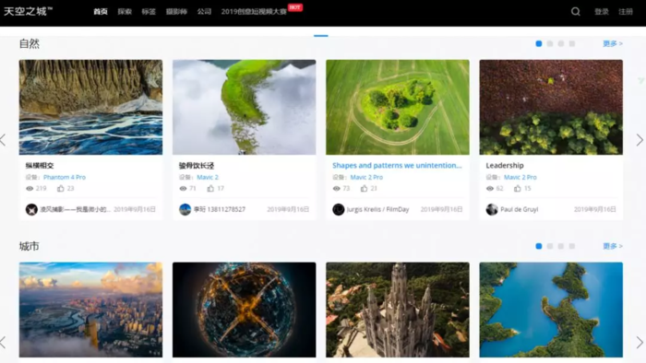
Task: Open the avatar of the Phantom 4 Pro photo author
Action: pos(31,209)
